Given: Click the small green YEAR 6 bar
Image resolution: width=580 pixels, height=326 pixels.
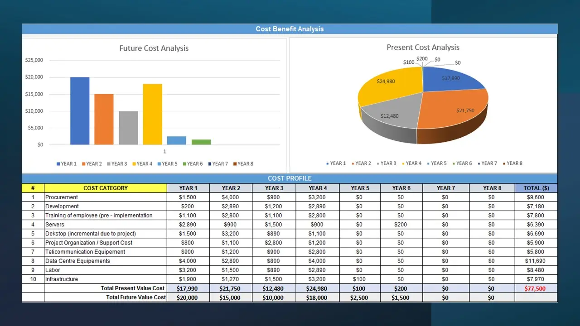Looking at the screenshot, I should pyautogui.click(x=201, y=142).
